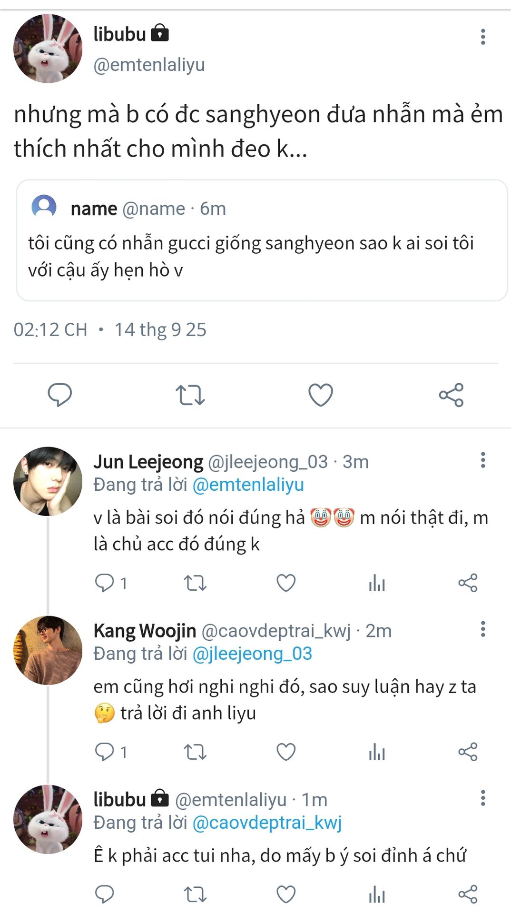
Task: Open more options on Kang Woojin's reply
Action: [x=483, y=629]
